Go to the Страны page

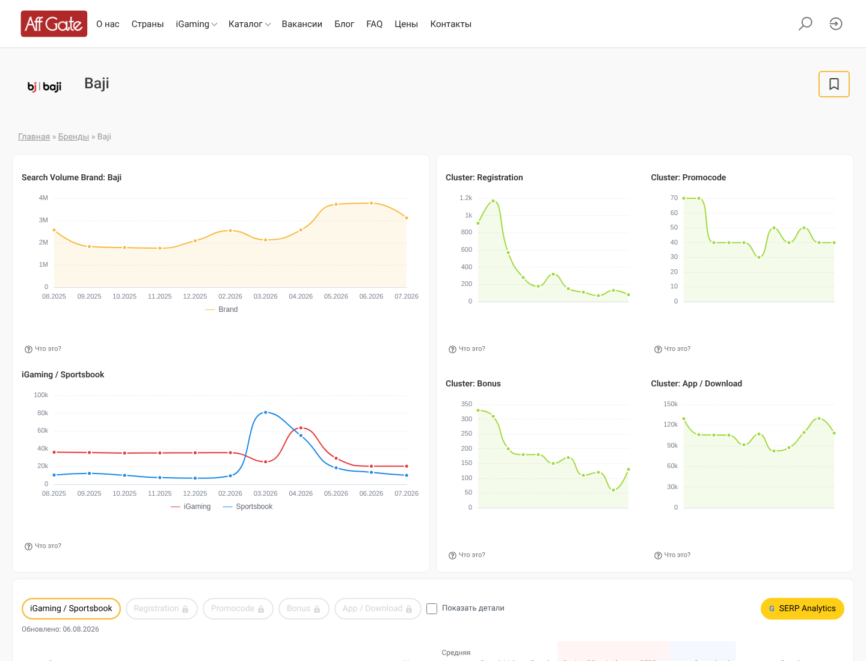coord(148,24)
